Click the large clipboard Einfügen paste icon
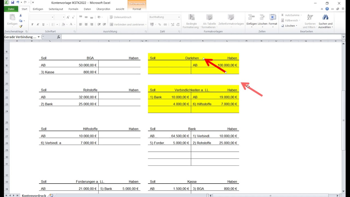The image size is (350, 197). point(12,17)
